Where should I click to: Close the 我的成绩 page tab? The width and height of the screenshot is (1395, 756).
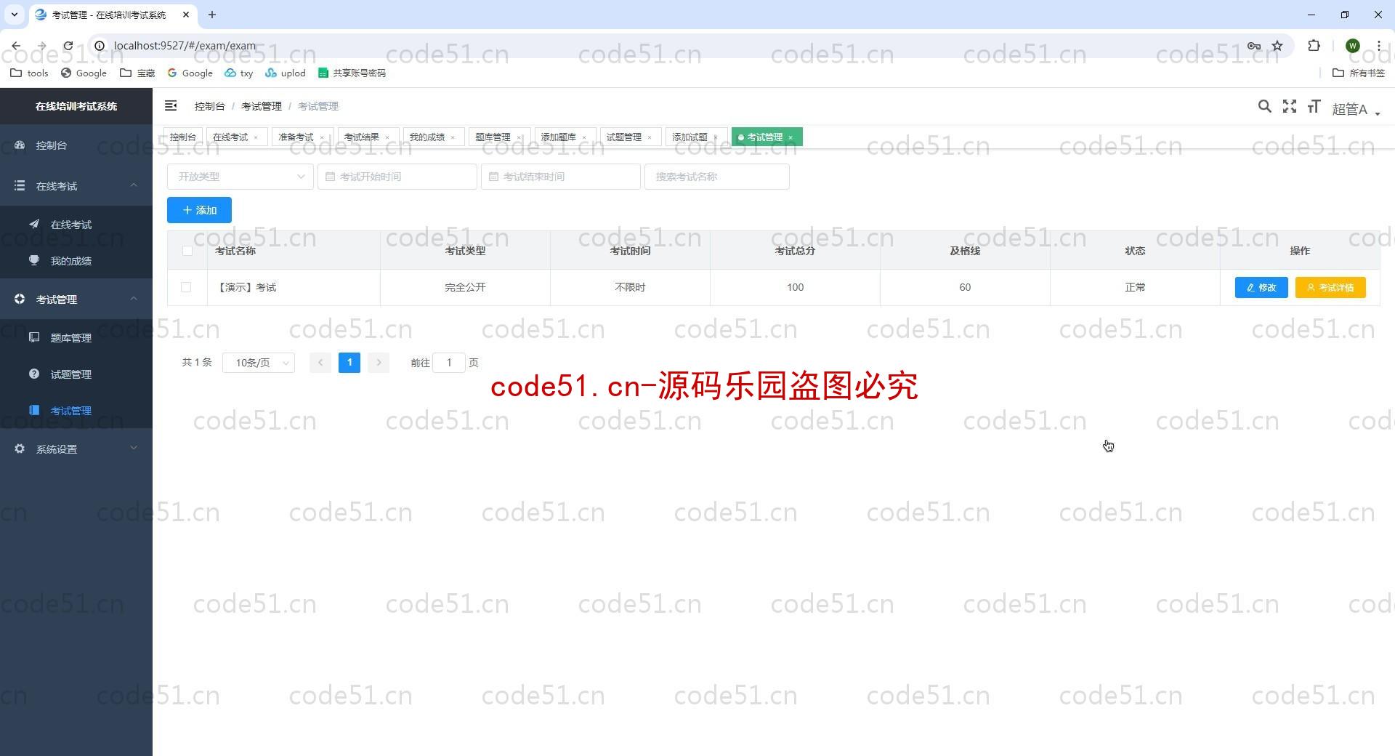click(x=453, y=137)
